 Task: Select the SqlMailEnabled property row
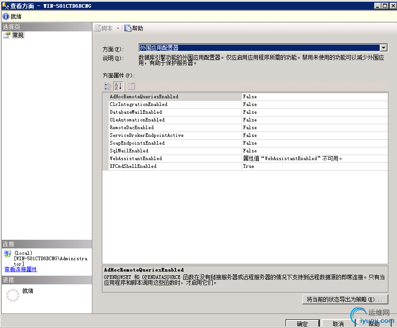(245, 151)
